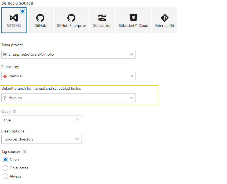Choose Bitbucket Cloud source tile
This screenshot has width=227, height=184.
(x=133, y=20)
